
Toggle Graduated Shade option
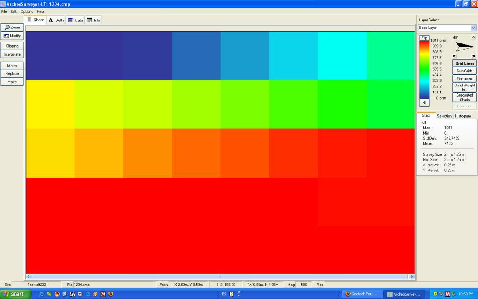click(x=464, y=97)
